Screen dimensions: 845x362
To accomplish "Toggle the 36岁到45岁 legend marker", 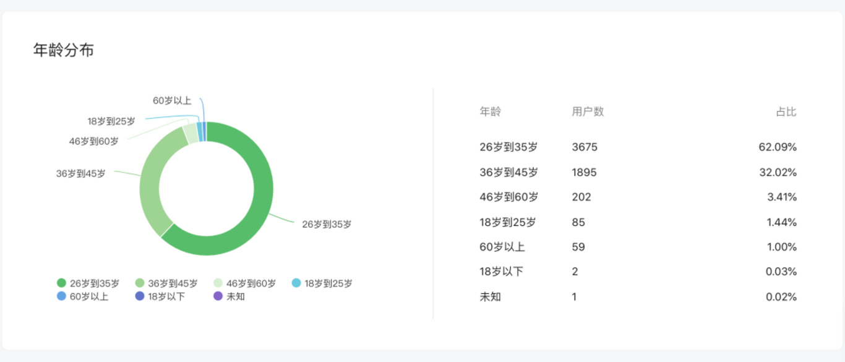I will 140,283.
